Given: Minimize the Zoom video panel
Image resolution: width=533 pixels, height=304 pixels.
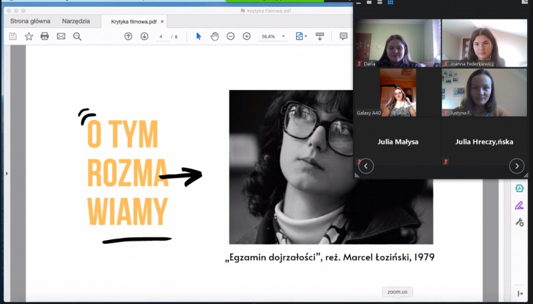Looking at the screenshot, I should click(x=359, y=2).
